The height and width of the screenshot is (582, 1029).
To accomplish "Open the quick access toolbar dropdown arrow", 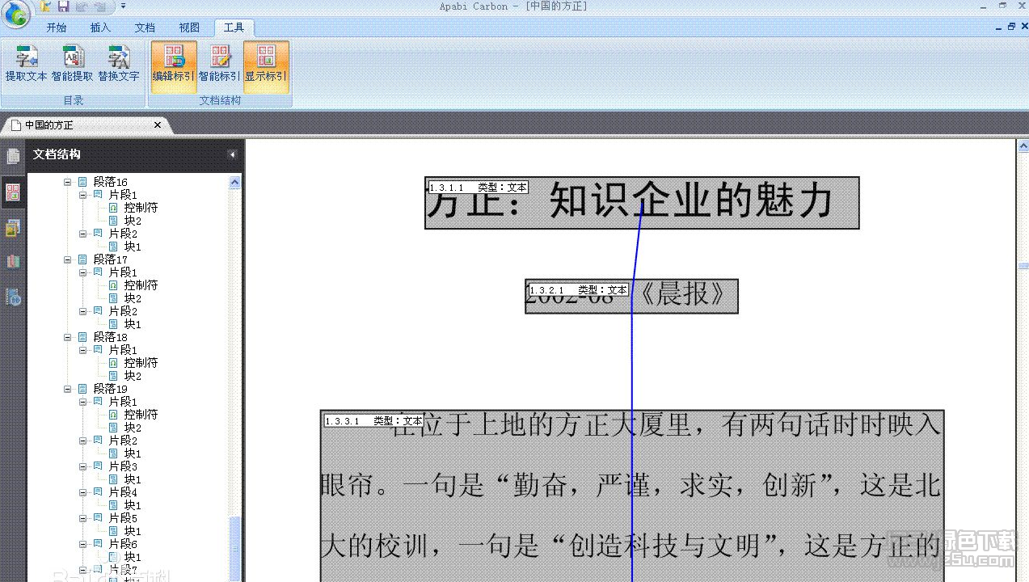I will point(124,6).
